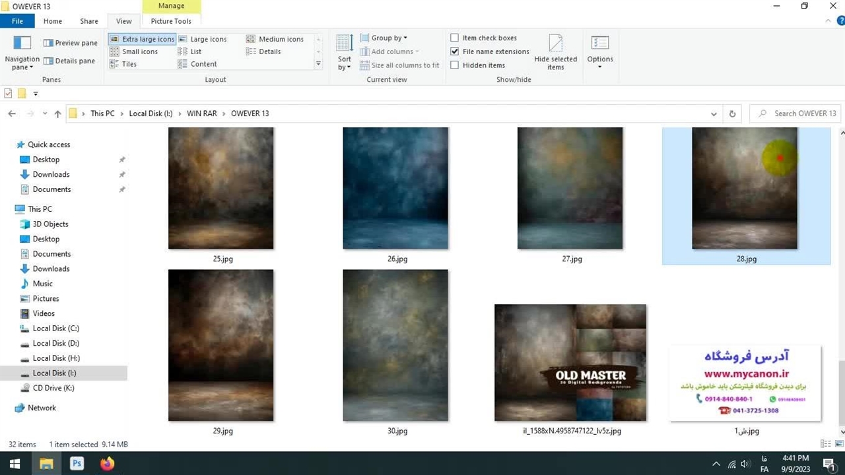Toggle the Preview pane button

coord(70,43)
